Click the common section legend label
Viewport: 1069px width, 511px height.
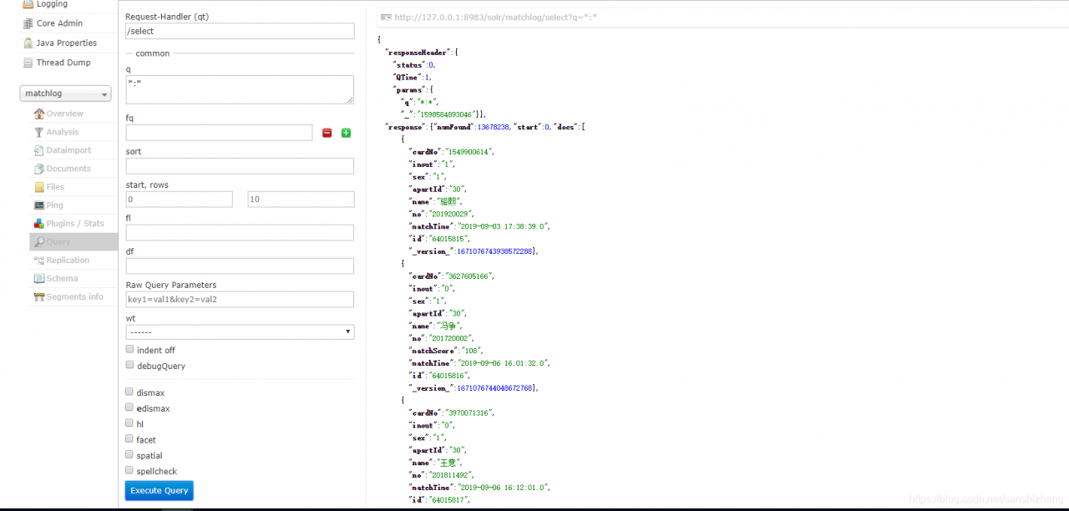pos(153,53)
